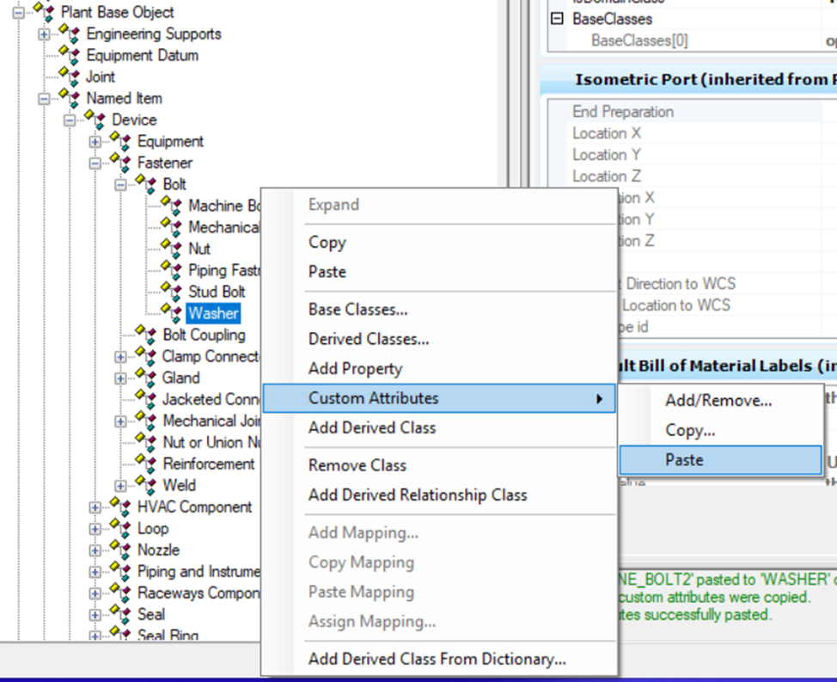The width and height of the screenshot is (837, 682).
Task: Collapse the BaseClasses property group
Action: pyautogui.click(x=557, y=19)
